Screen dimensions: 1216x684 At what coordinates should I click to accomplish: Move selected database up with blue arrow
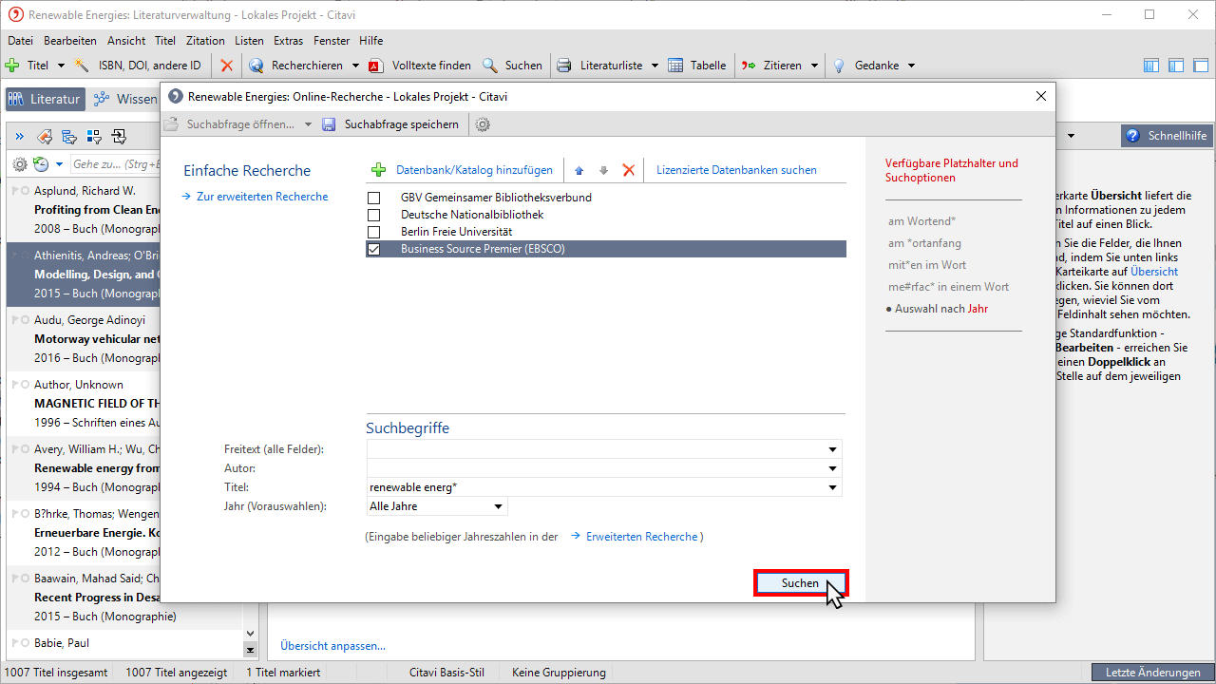click(579, 171)
